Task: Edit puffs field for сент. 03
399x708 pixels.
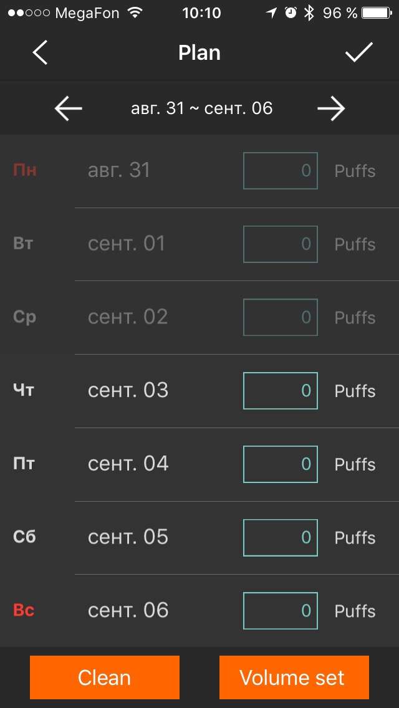Action: tap(280, 391)
